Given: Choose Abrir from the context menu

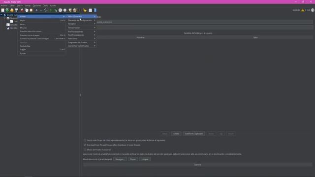Looking at the screenshot, I should tap(42, 24).
